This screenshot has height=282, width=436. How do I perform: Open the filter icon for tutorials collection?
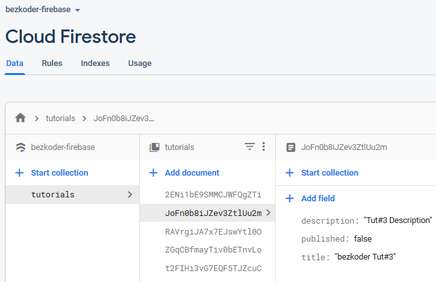click(249, 146)
